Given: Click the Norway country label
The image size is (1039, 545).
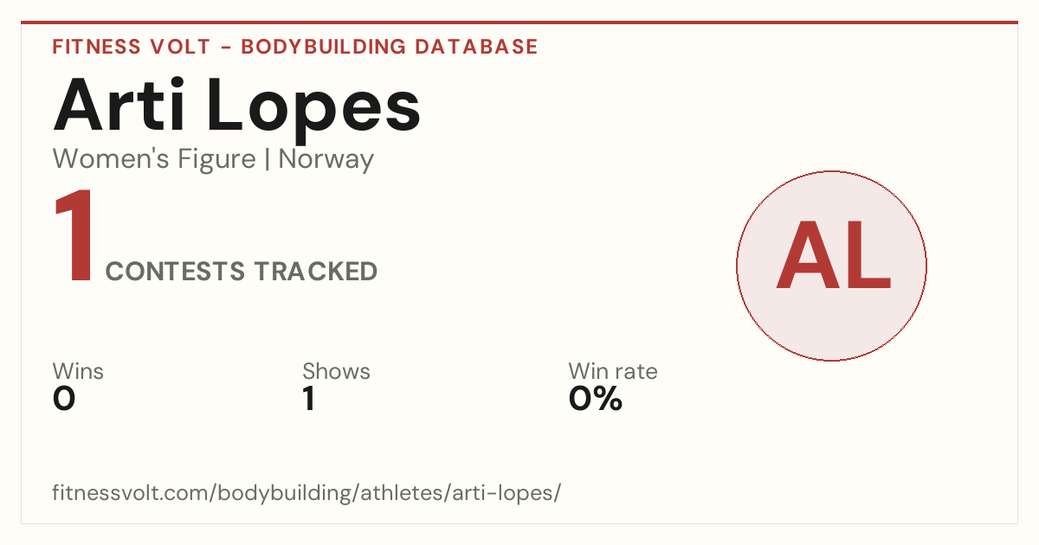Looking at the screenshot, I should tap(326, 160).
